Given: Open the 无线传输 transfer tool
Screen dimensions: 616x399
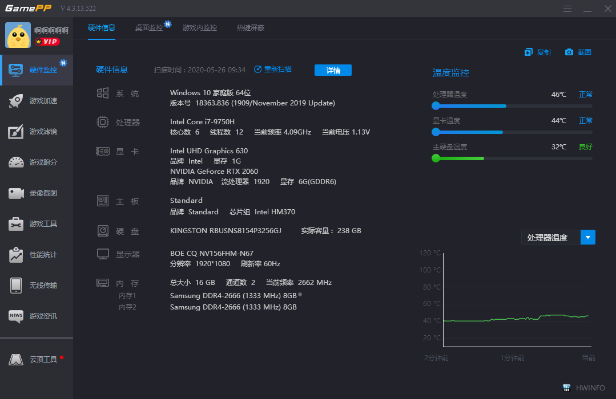Looking at the screenshot, I should click(36, 286).
